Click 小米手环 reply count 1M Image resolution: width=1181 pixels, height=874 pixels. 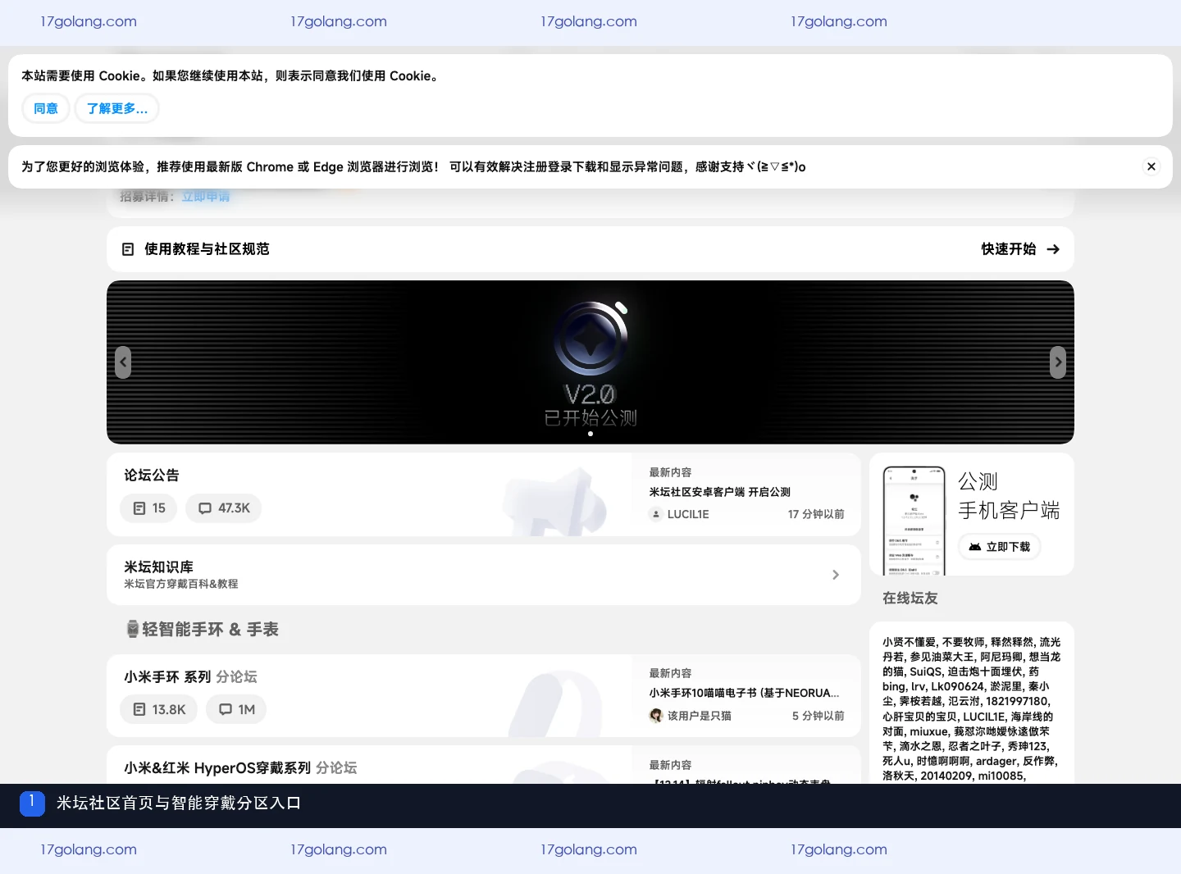point(237,710)
